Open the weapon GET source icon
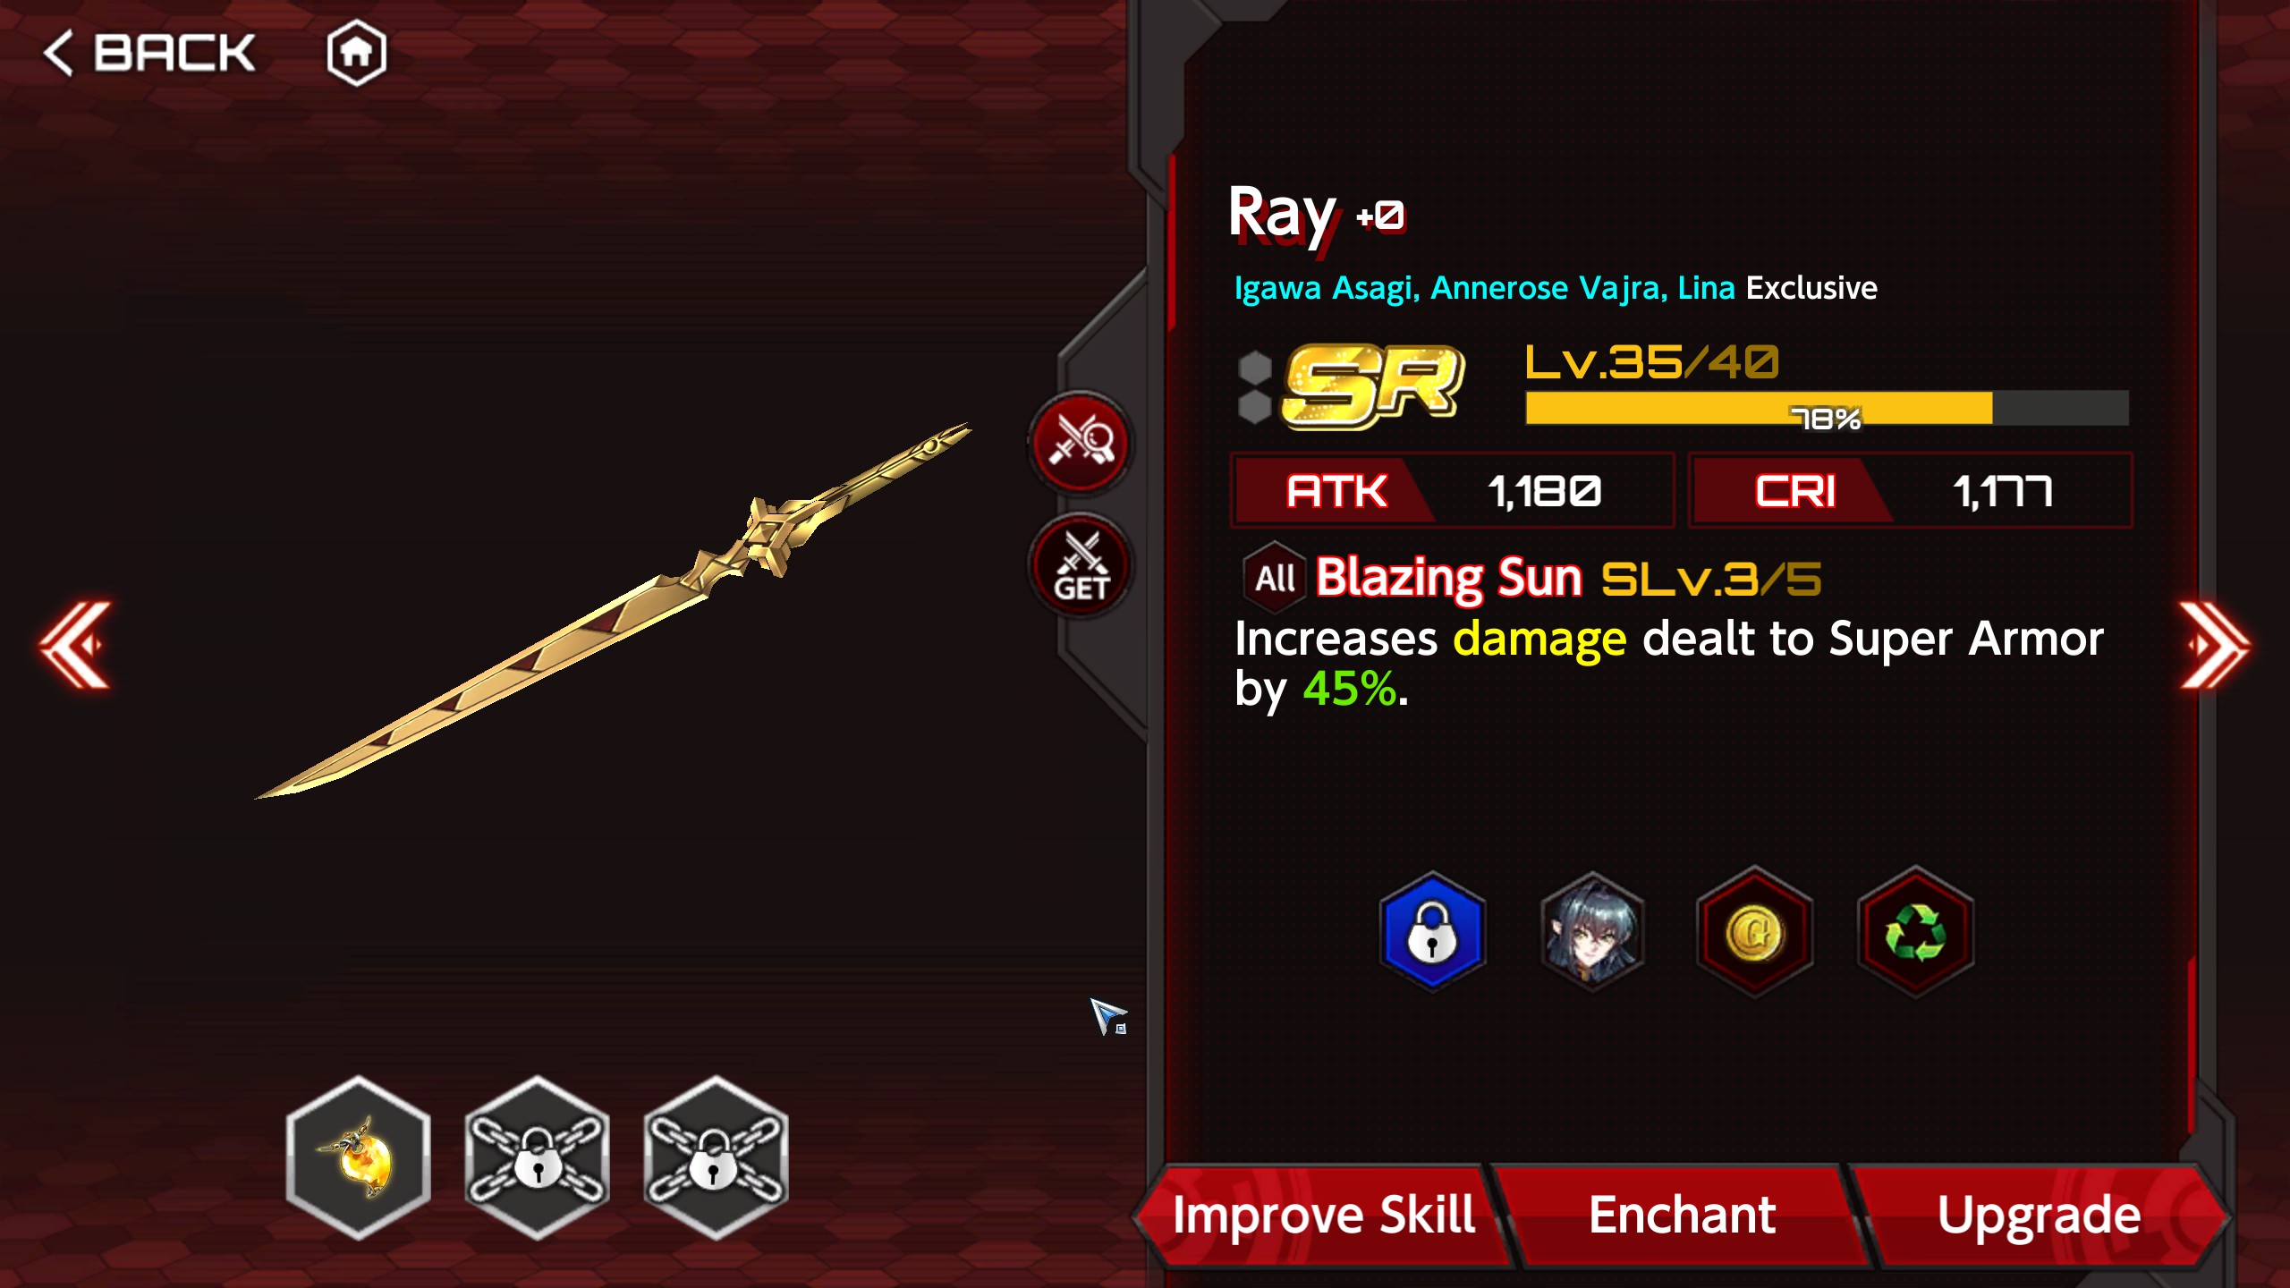 tap(1081, 565)
